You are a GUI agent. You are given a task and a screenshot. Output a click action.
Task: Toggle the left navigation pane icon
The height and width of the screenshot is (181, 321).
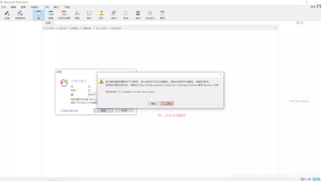point(315,179)
